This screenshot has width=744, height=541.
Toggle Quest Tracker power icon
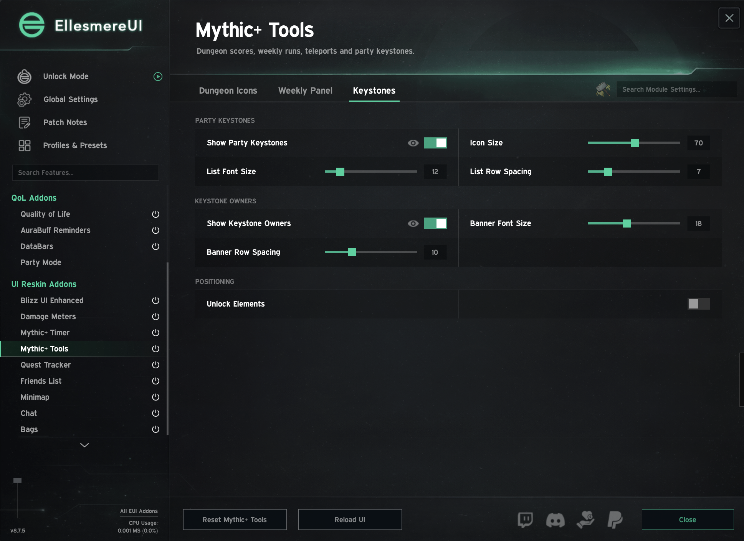pos(155,365)
